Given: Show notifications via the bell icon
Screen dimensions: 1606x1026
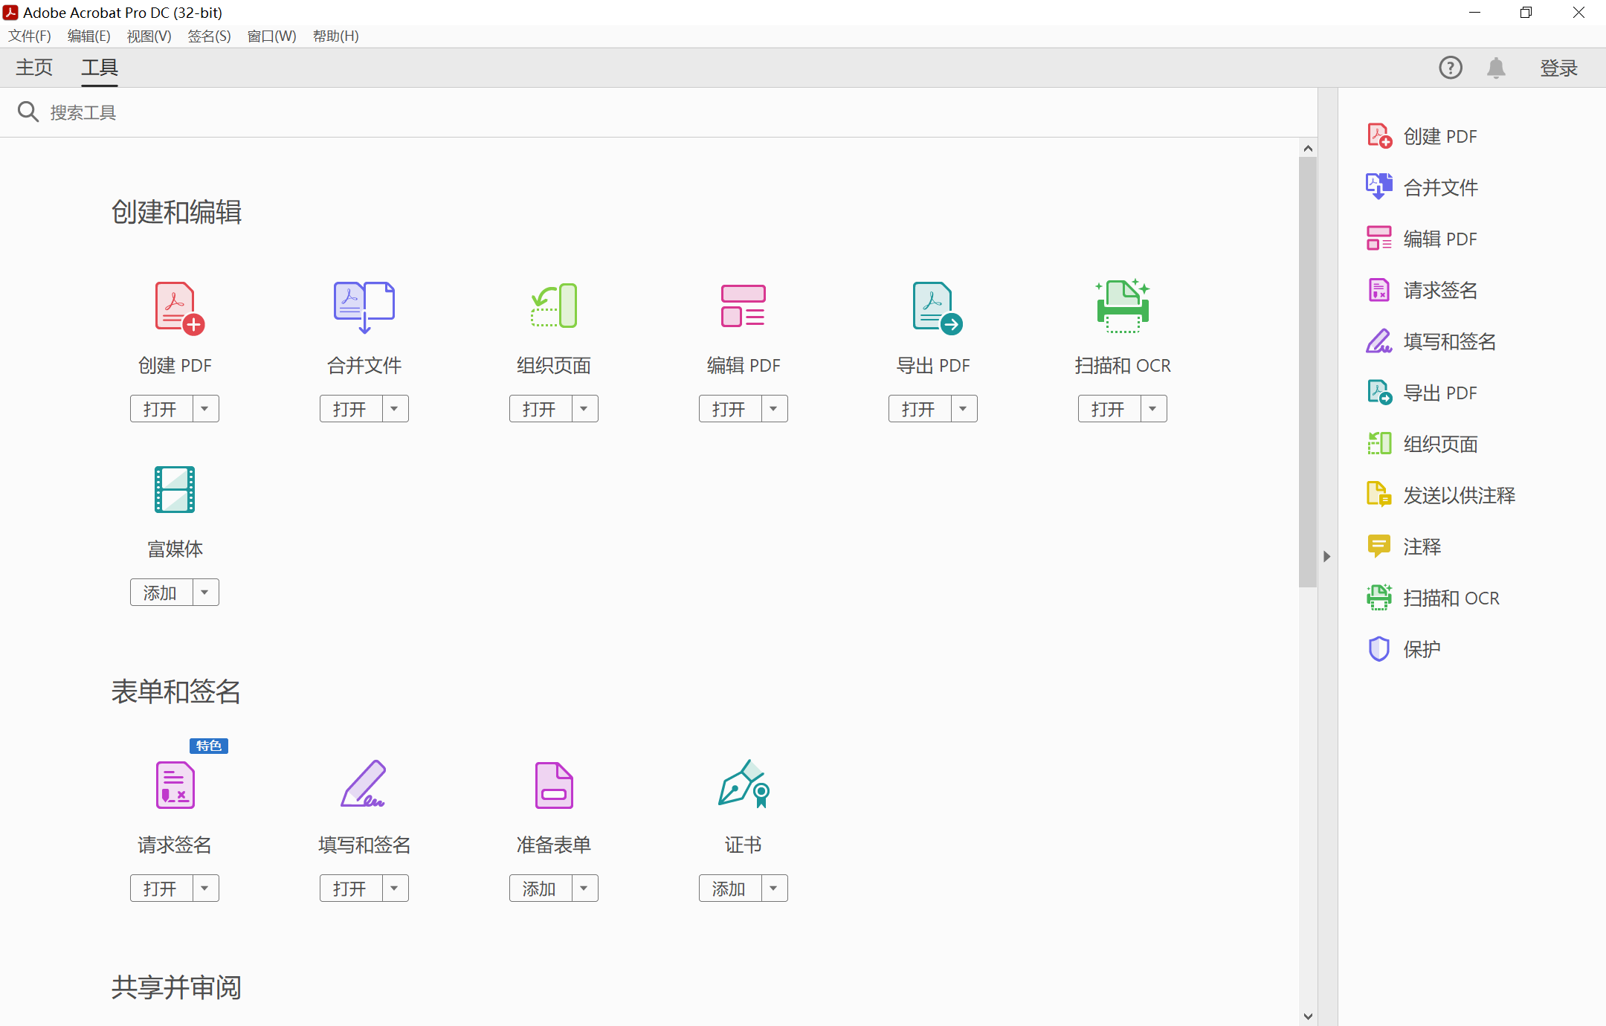Looking at the screenshot, I should [x=1496, y=68].
